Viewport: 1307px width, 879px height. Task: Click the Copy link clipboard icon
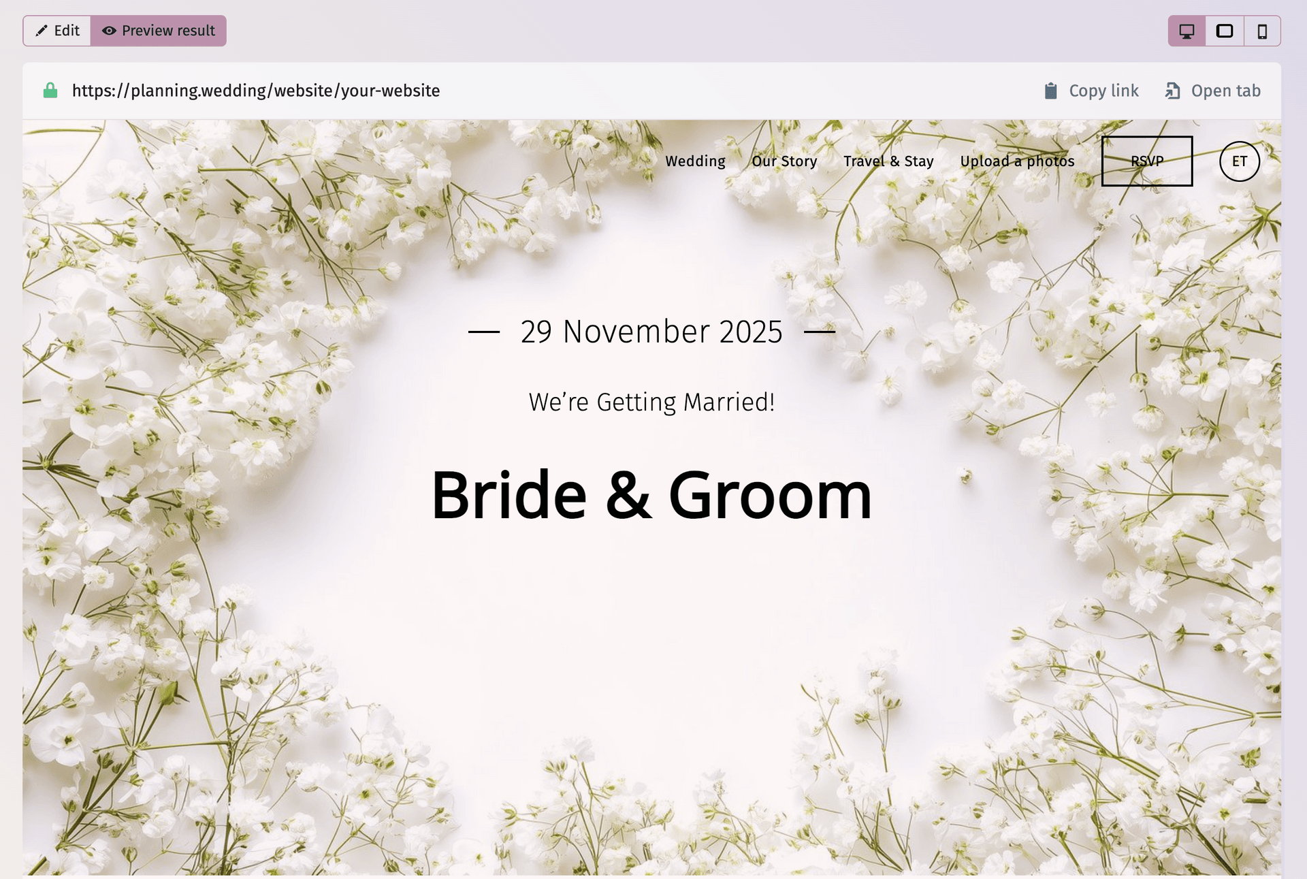click(x=1050, y=90)
